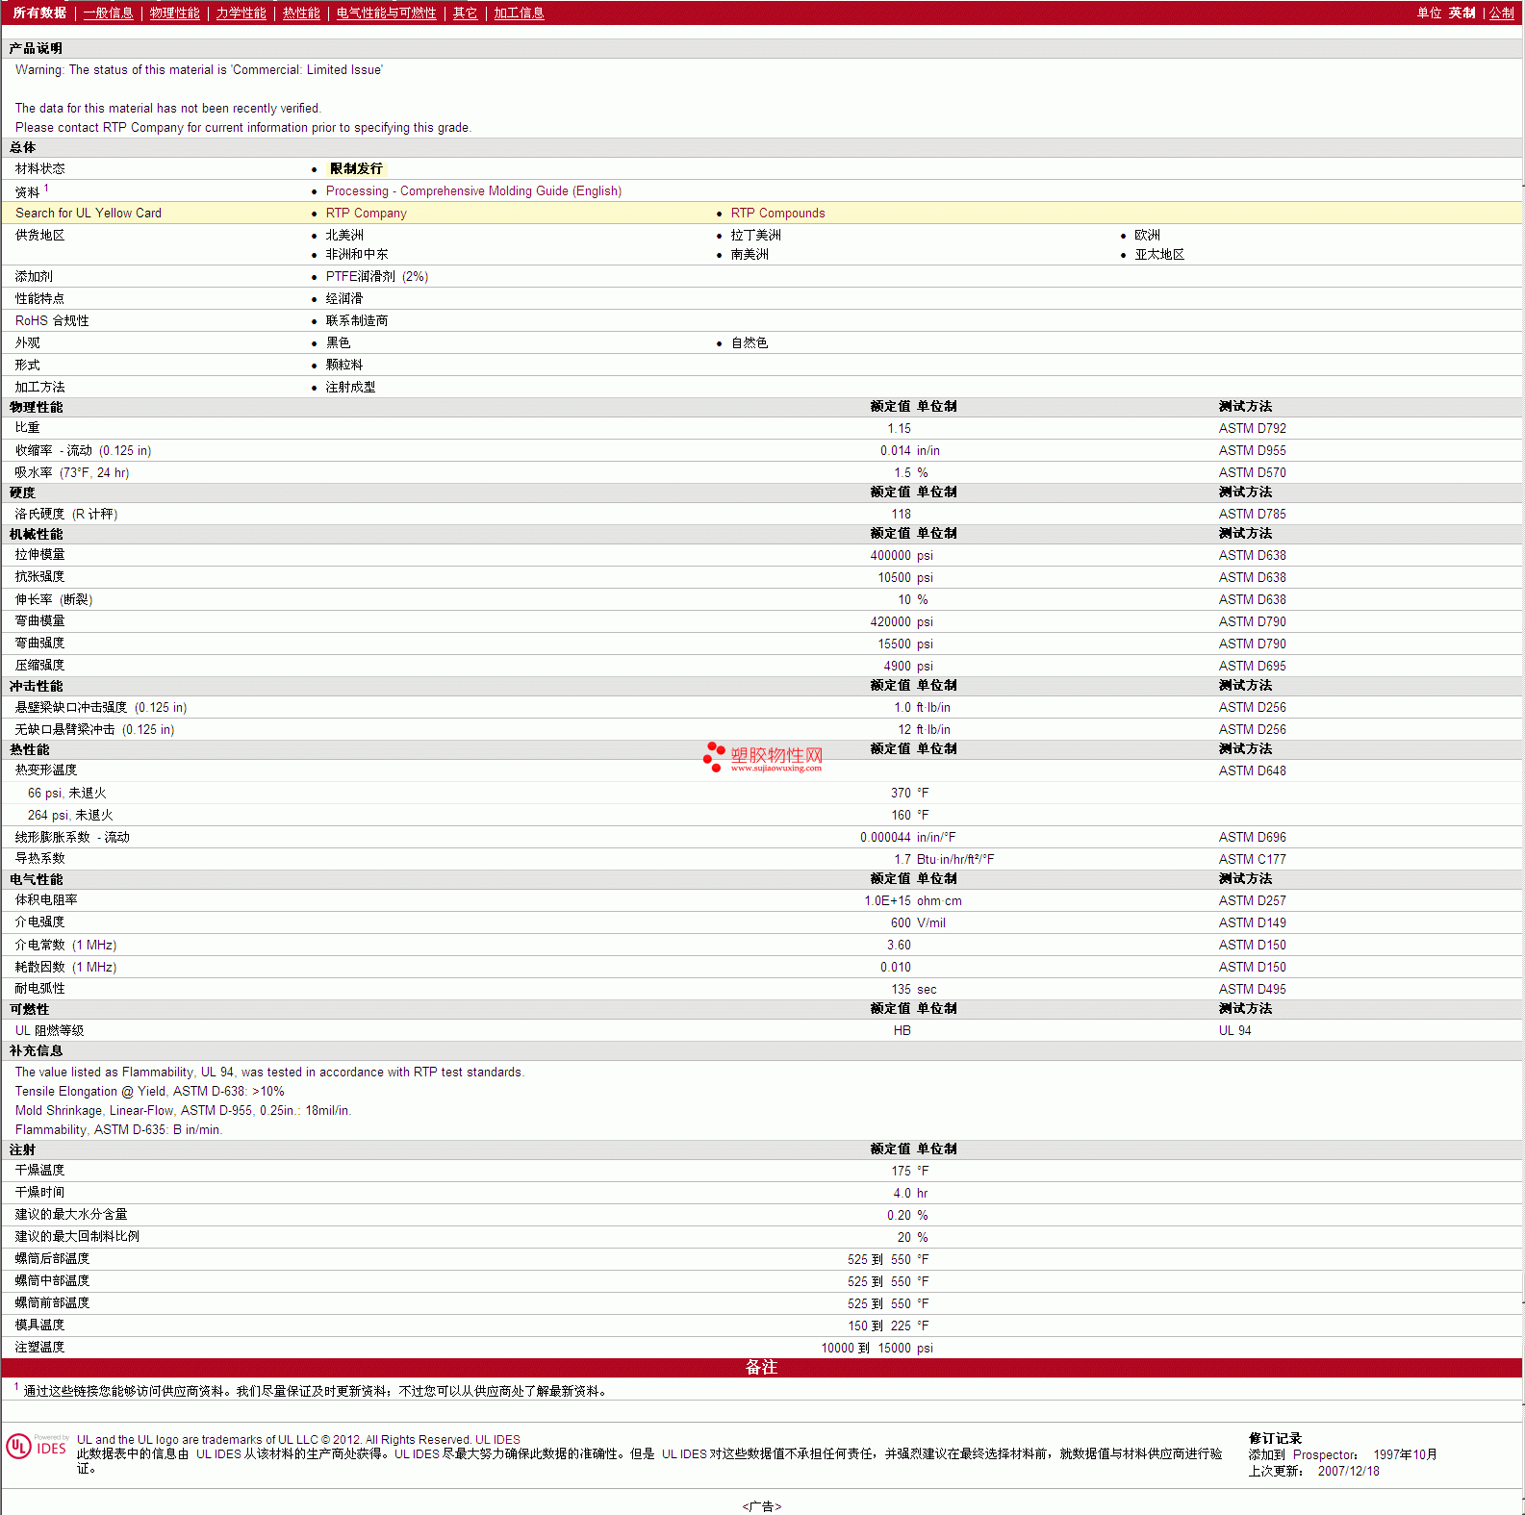Click the 塑胶物性网 watermark logo
Image resolution: width=1525 pixels, height=1515 pixels.
763,757
